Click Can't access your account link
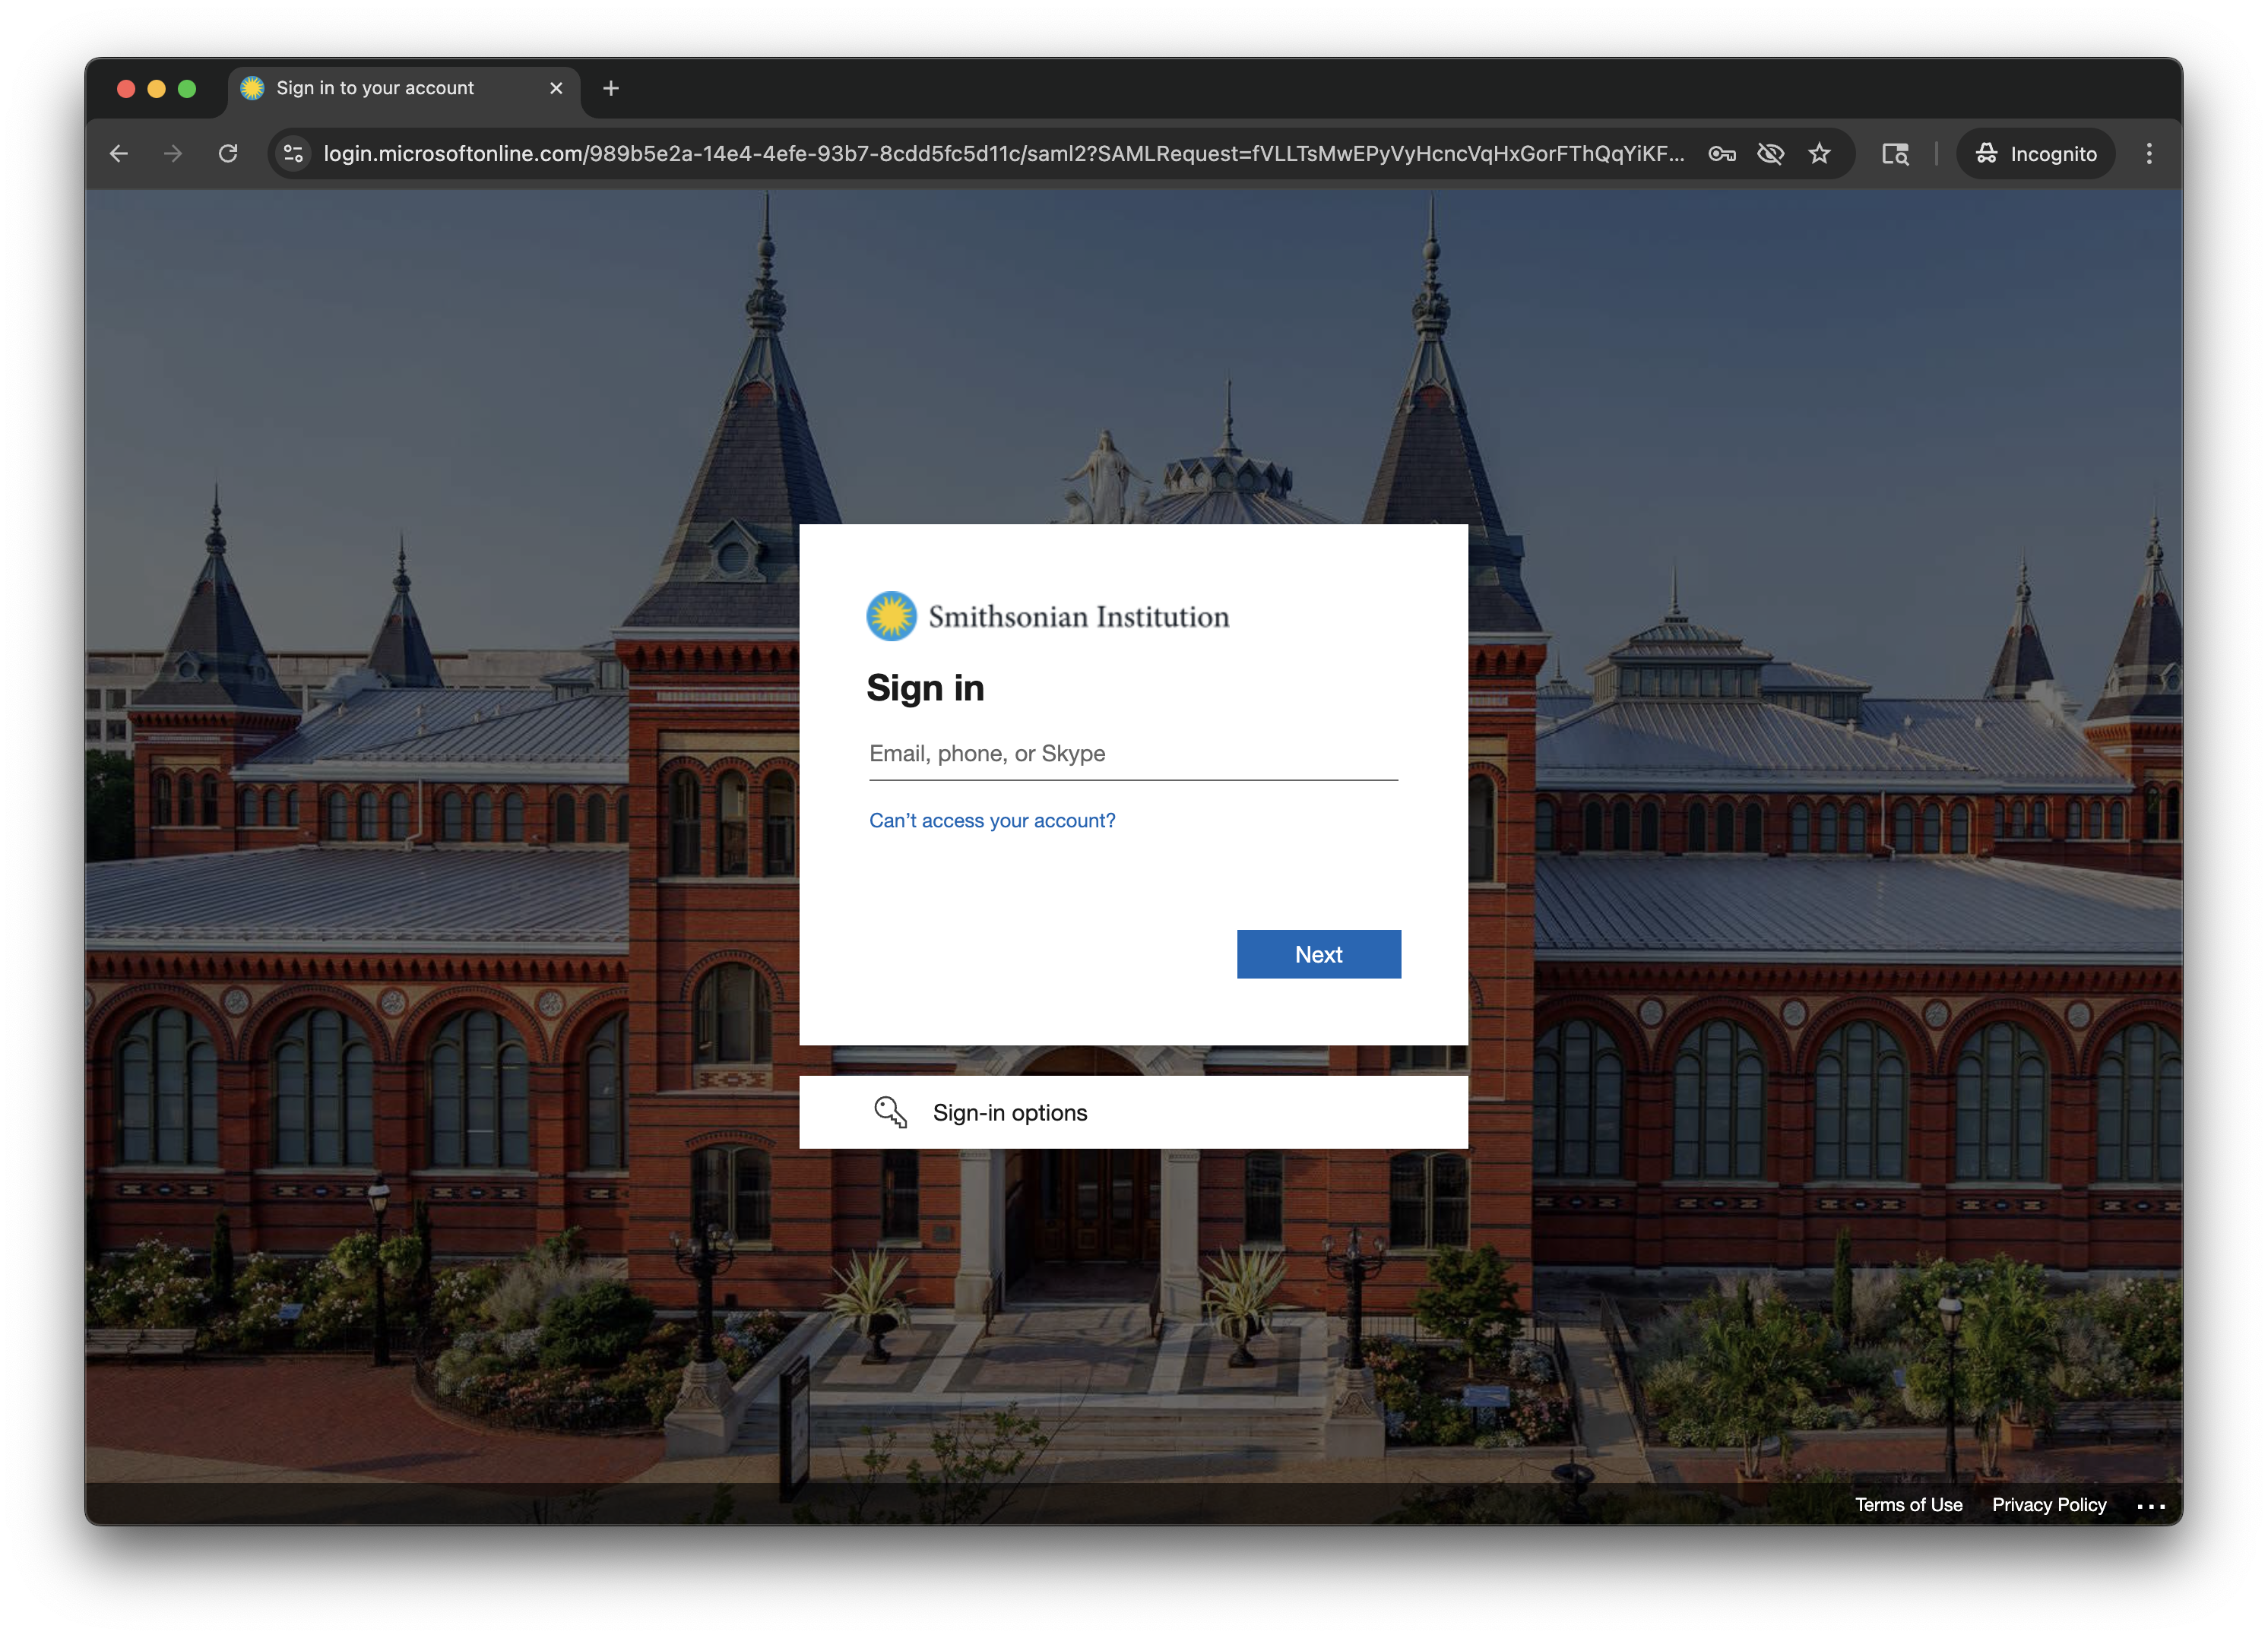2268x1638 pixels. pyautogui.click(x=991, y=821)
